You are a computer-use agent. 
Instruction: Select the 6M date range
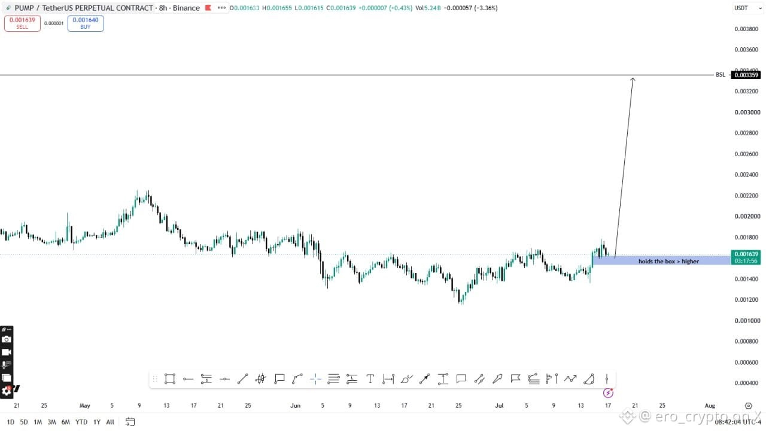point(65,422)
